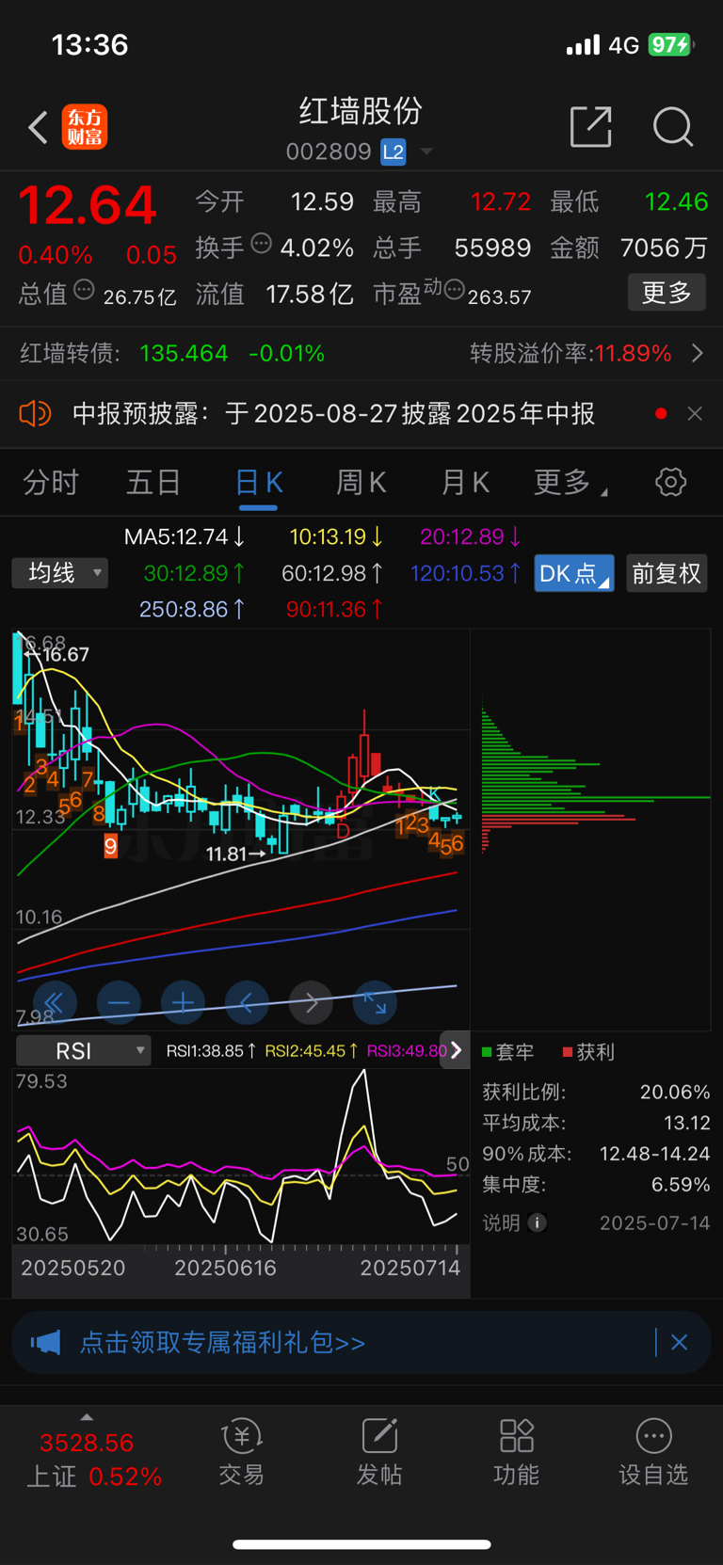Close the 福利礼包 banner

679,1342
